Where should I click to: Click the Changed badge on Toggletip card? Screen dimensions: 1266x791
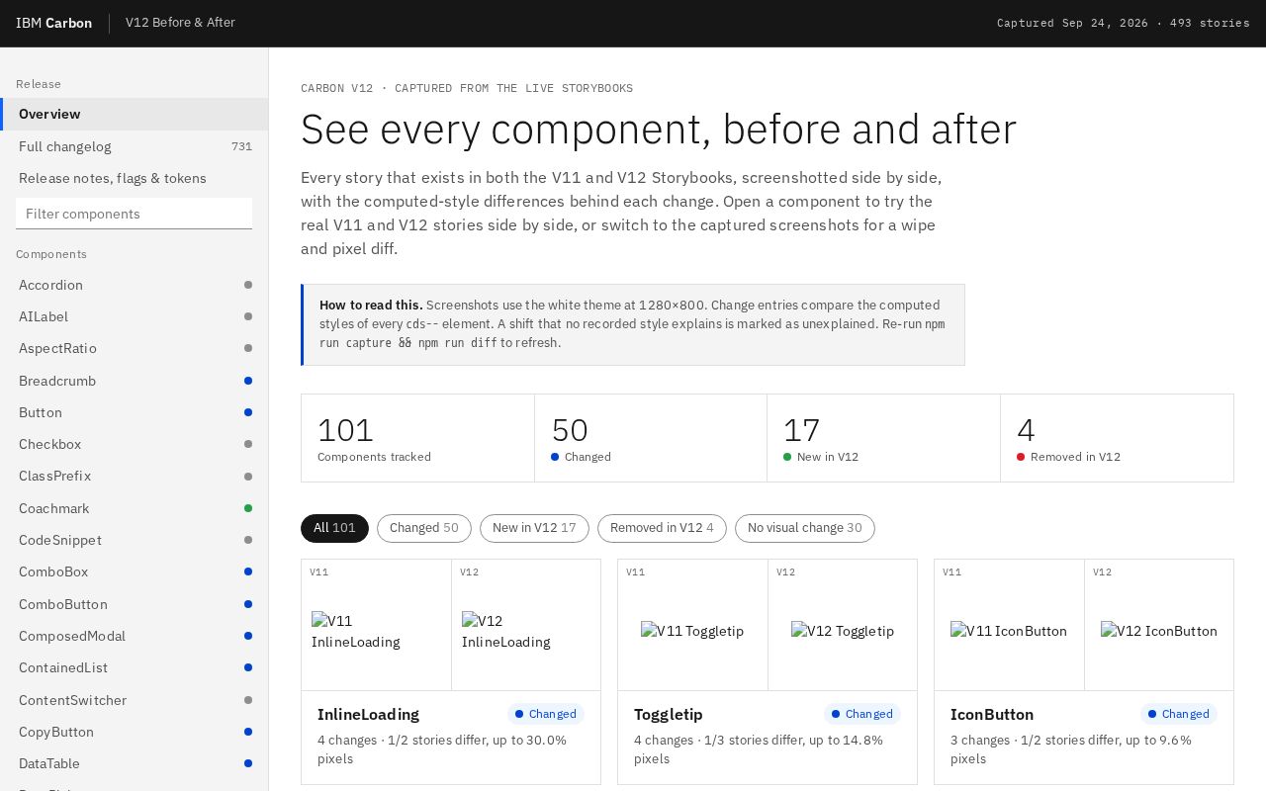coord(862,714)
